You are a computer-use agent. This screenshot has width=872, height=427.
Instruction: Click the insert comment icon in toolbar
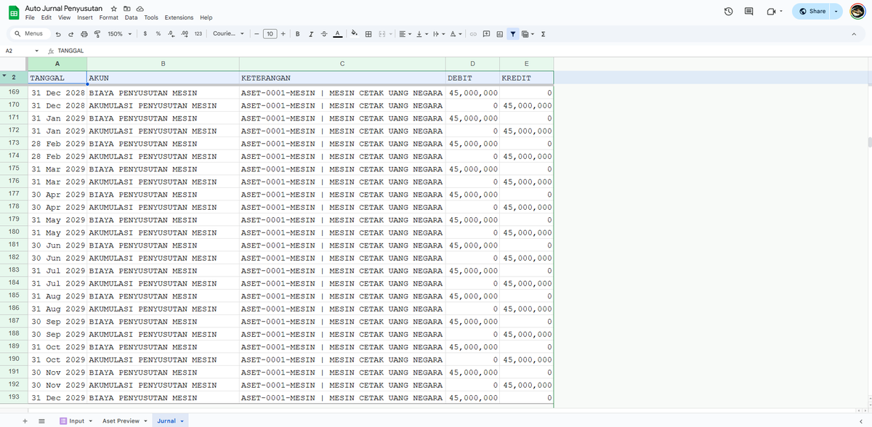(486, 33)
